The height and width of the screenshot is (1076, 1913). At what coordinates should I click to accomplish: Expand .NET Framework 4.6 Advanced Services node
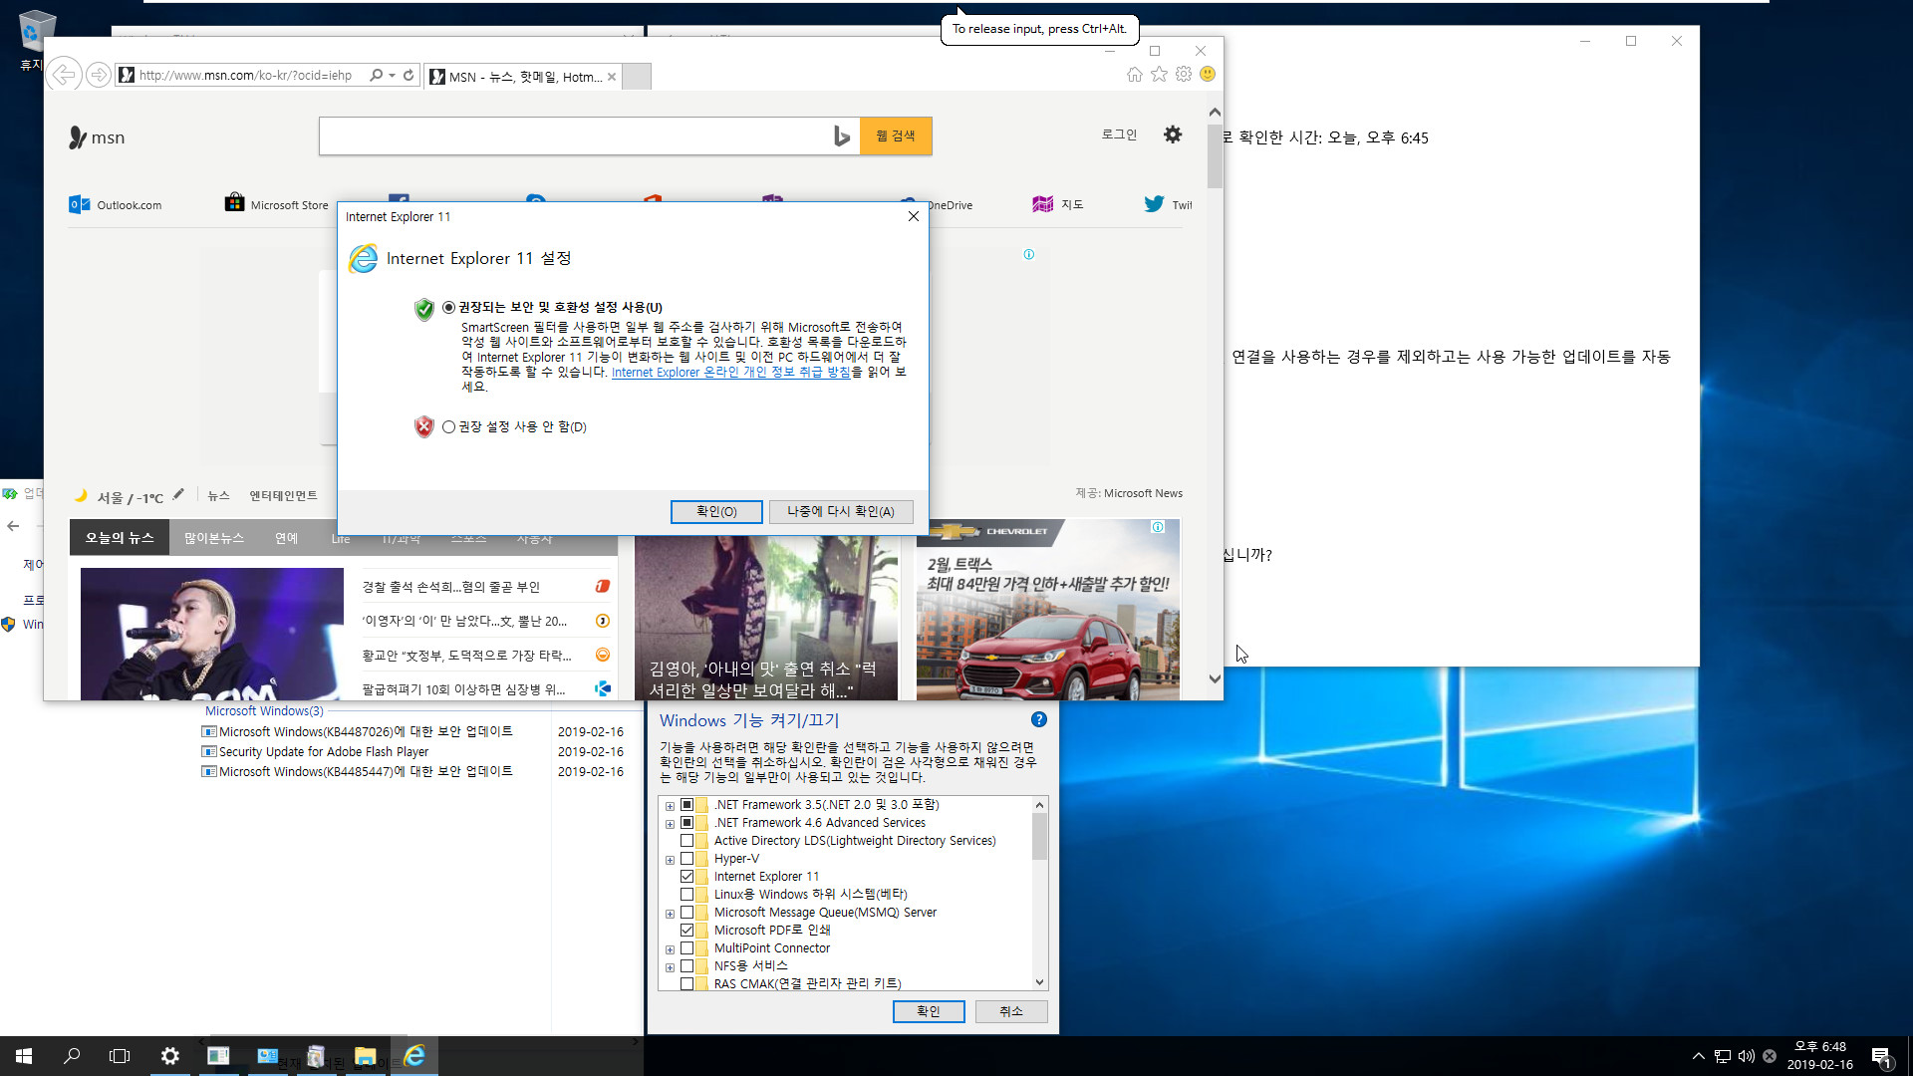point(670,824)
